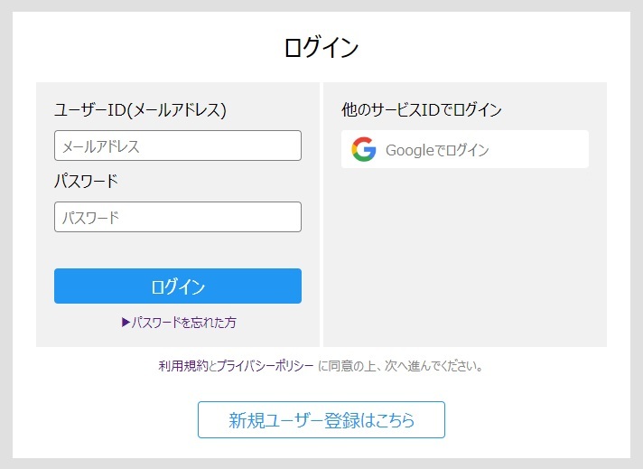Focus the メールアドレス input field

(x=177, y=145)
